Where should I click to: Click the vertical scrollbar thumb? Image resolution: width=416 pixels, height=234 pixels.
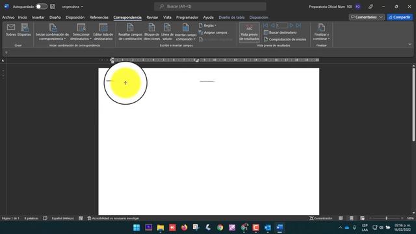click(413, 104)
